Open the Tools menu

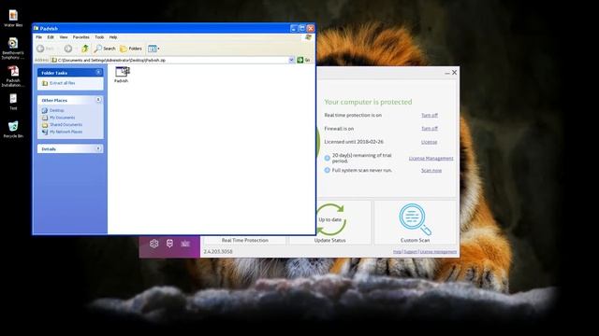(x=99, y=37)
